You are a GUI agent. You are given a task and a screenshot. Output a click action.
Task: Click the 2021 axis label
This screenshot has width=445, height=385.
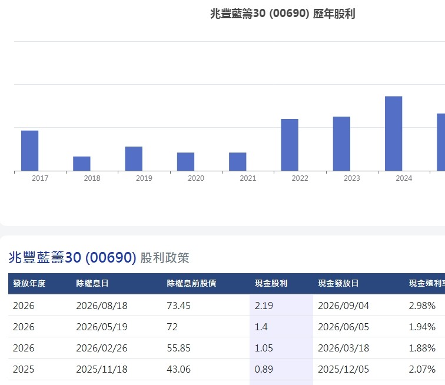click(248, 178)
